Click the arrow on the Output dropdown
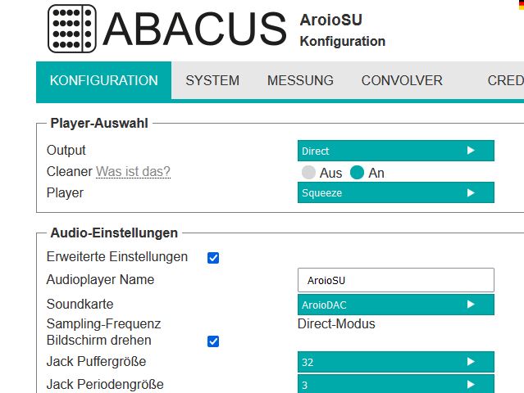The height and width of the screenshot is (393, 524). pos(471,151)
